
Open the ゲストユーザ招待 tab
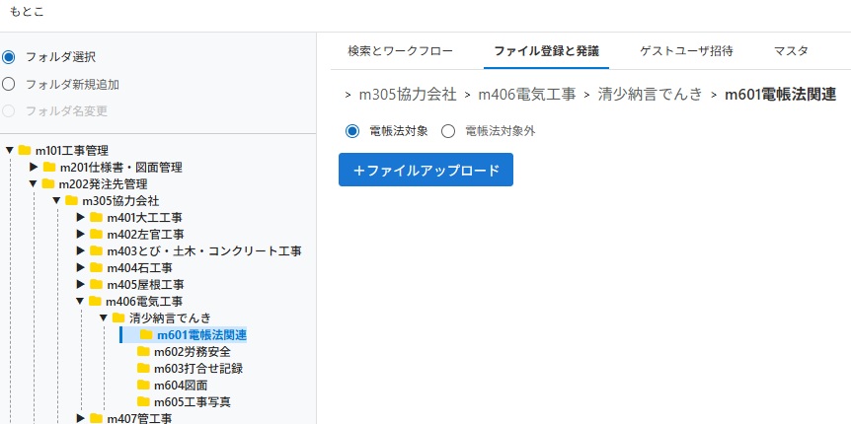click(x=684, y=50)
